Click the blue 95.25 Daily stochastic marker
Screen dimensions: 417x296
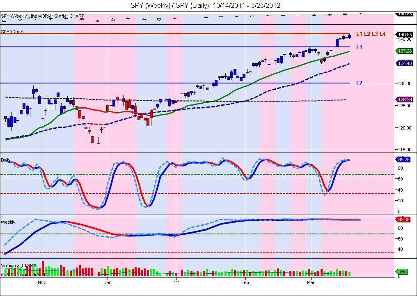pos(403,160)
